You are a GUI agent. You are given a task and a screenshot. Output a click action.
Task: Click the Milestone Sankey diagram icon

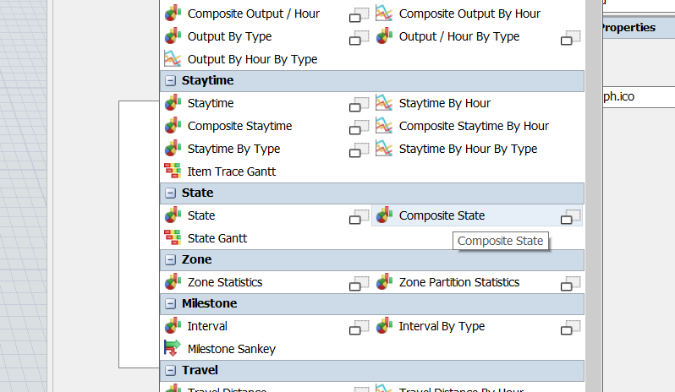click(173, 348)
